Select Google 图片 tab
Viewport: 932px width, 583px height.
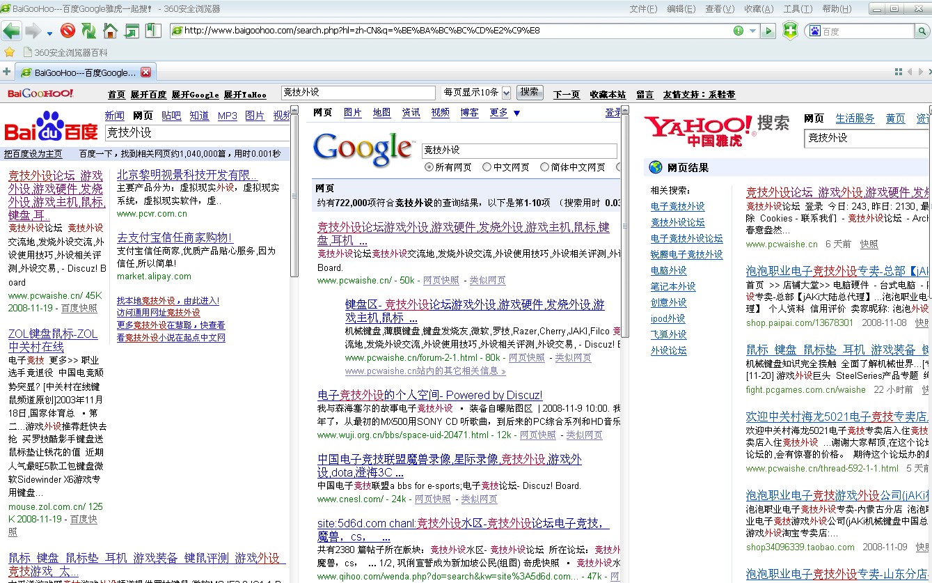coord(353,112)
